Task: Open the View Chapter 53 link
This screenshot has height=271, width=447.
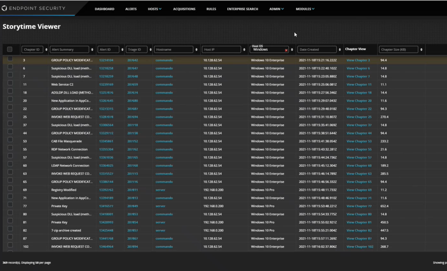Action: pyautogui.click(x=359, y=141)
